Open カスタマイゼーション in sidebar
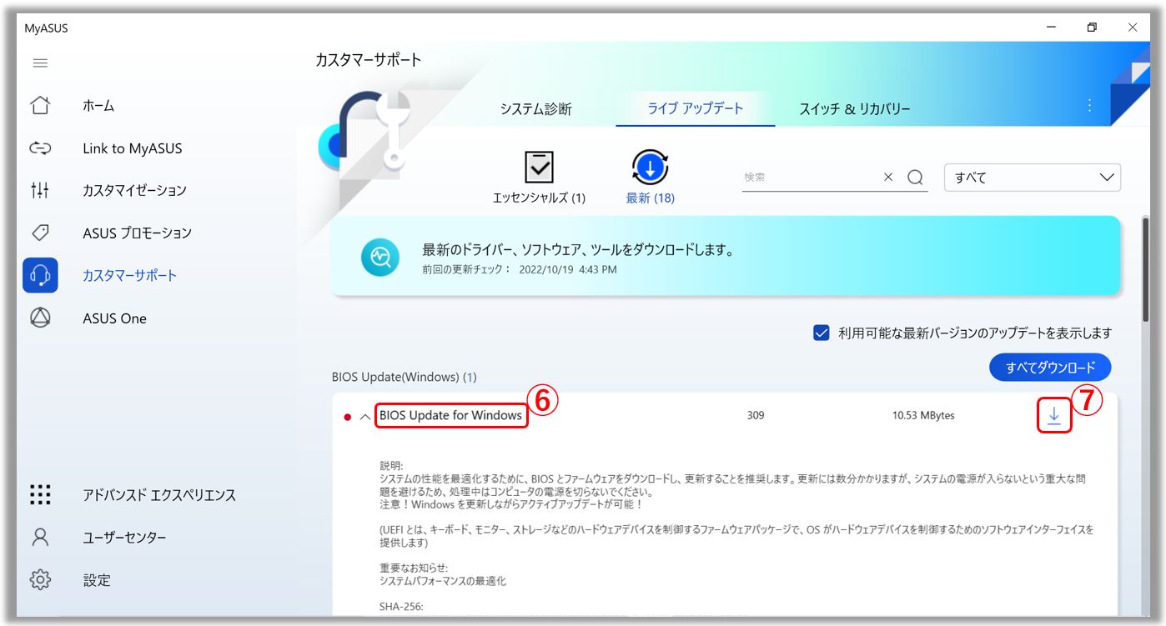Image resolution: width=1166 pixels, height=626 pixels. pos(134,191)
